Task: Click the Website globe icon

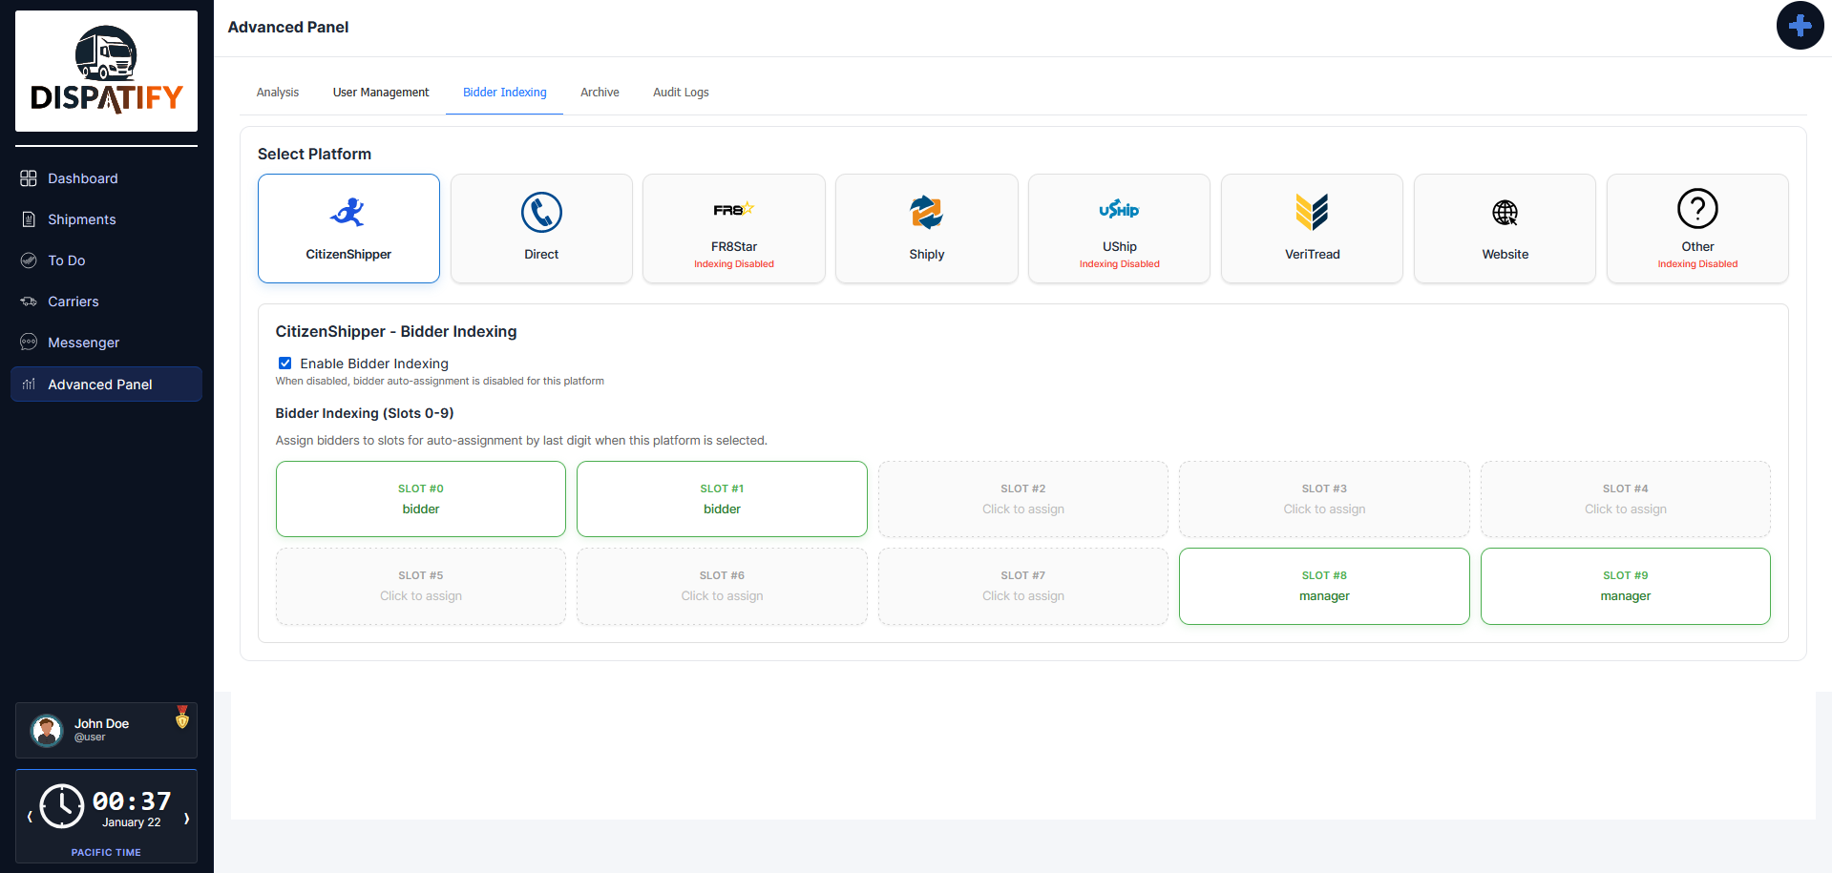Action: (1506, 213)
